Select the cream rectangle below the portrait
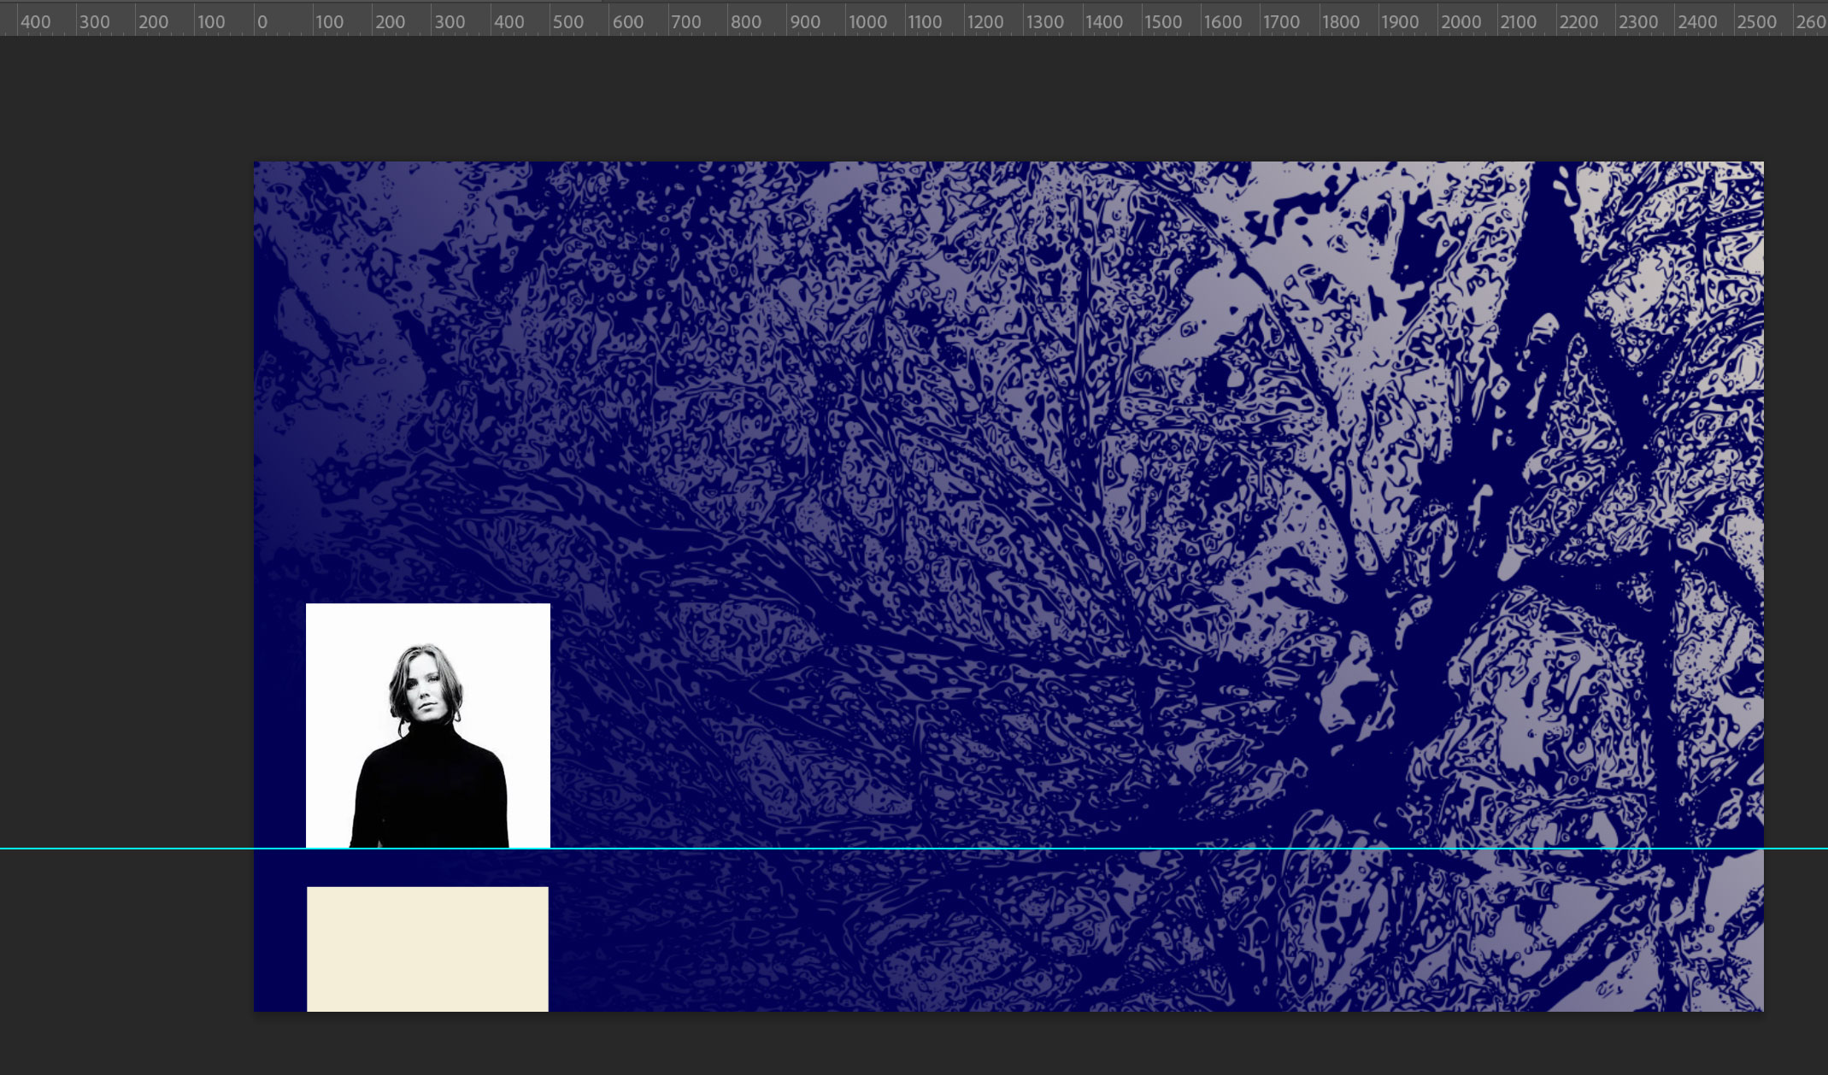The height and width of the screenshot is (1075, 1828). coord(427,949)
